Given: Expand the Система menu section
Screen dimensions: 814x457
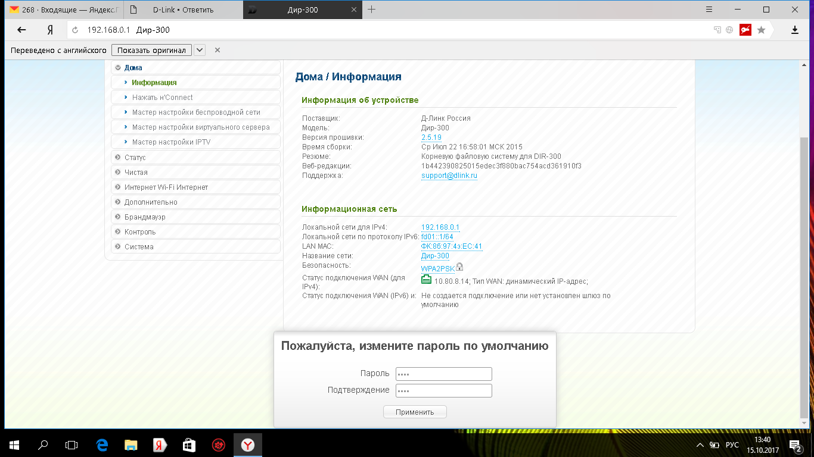Looking at the screenshot, I should click(139, 246).
